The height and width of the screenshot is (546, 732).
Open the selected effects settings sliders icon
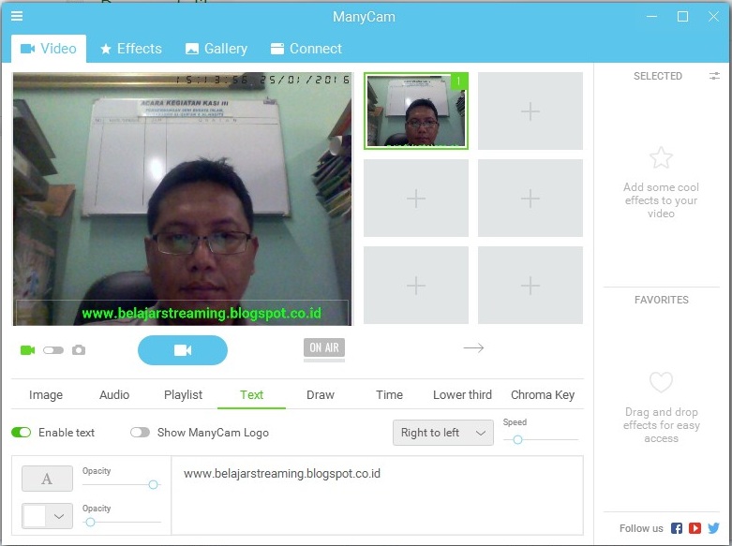coord(714,76)
